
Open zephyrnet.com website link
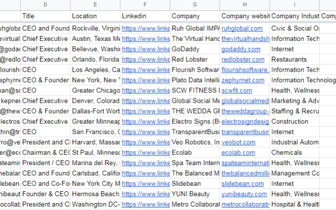243,81
